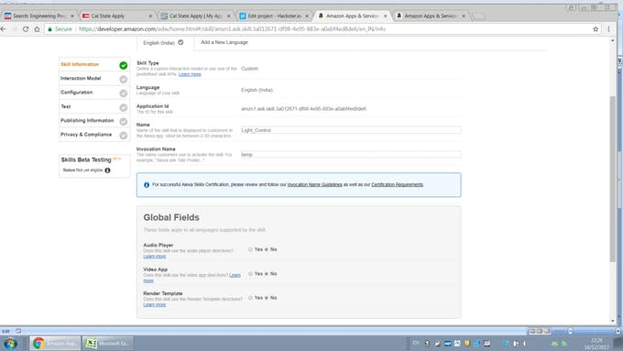
Task: Close the Search Engineering Projects tab
Action: pos(71,16)
